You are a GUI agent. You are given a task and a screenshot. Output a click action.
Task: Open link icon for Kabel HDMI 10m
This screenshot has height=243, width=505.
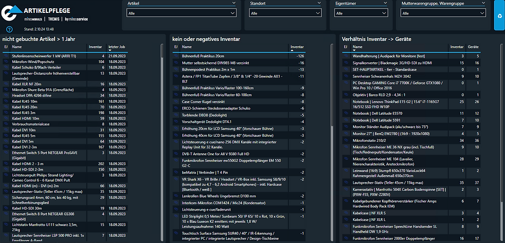pos(6,118)
